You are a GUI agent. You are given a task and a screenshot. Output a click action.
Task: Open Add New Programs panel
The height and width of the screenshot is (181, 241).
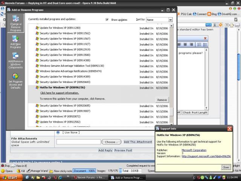(x=15, y=42)
